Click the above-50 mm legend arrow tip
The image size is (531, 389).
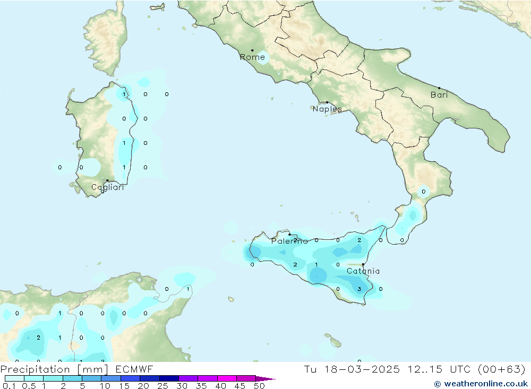pyautogui.click(x=265, y=379)
